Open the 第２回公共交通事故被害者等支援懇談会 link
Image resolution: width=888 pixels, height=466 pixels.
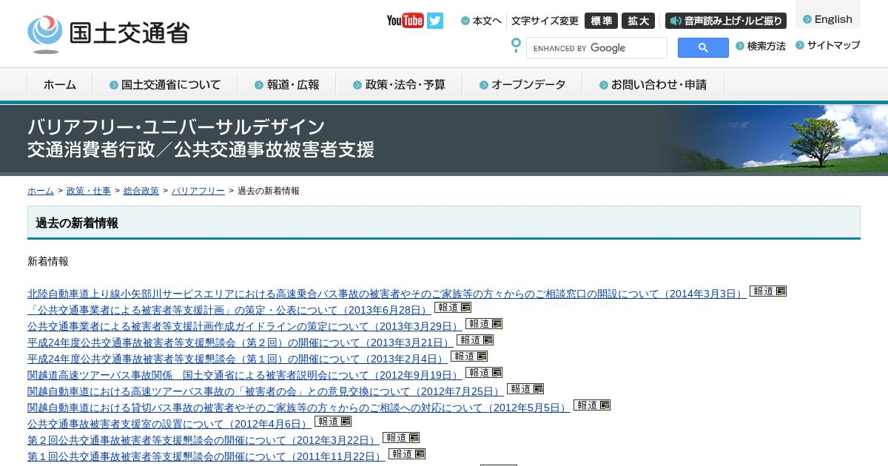203,440
